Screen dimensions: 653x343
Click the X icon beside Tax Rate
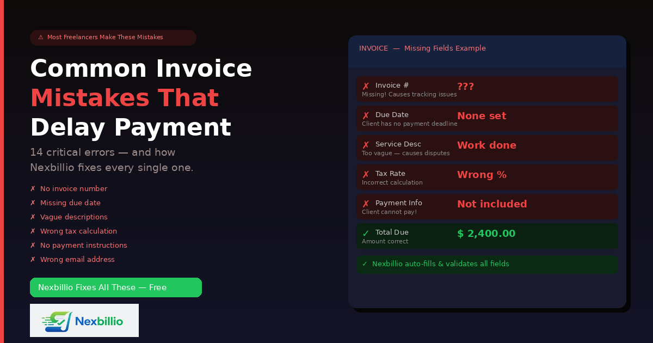(x=366, y=174)
